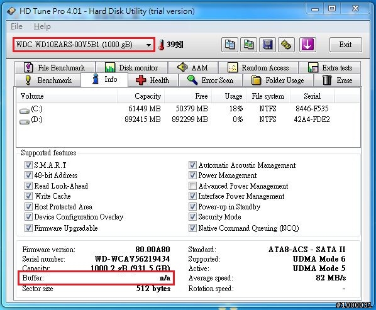Open the options gear icon
Screen dimensions: 376x310
286,45
